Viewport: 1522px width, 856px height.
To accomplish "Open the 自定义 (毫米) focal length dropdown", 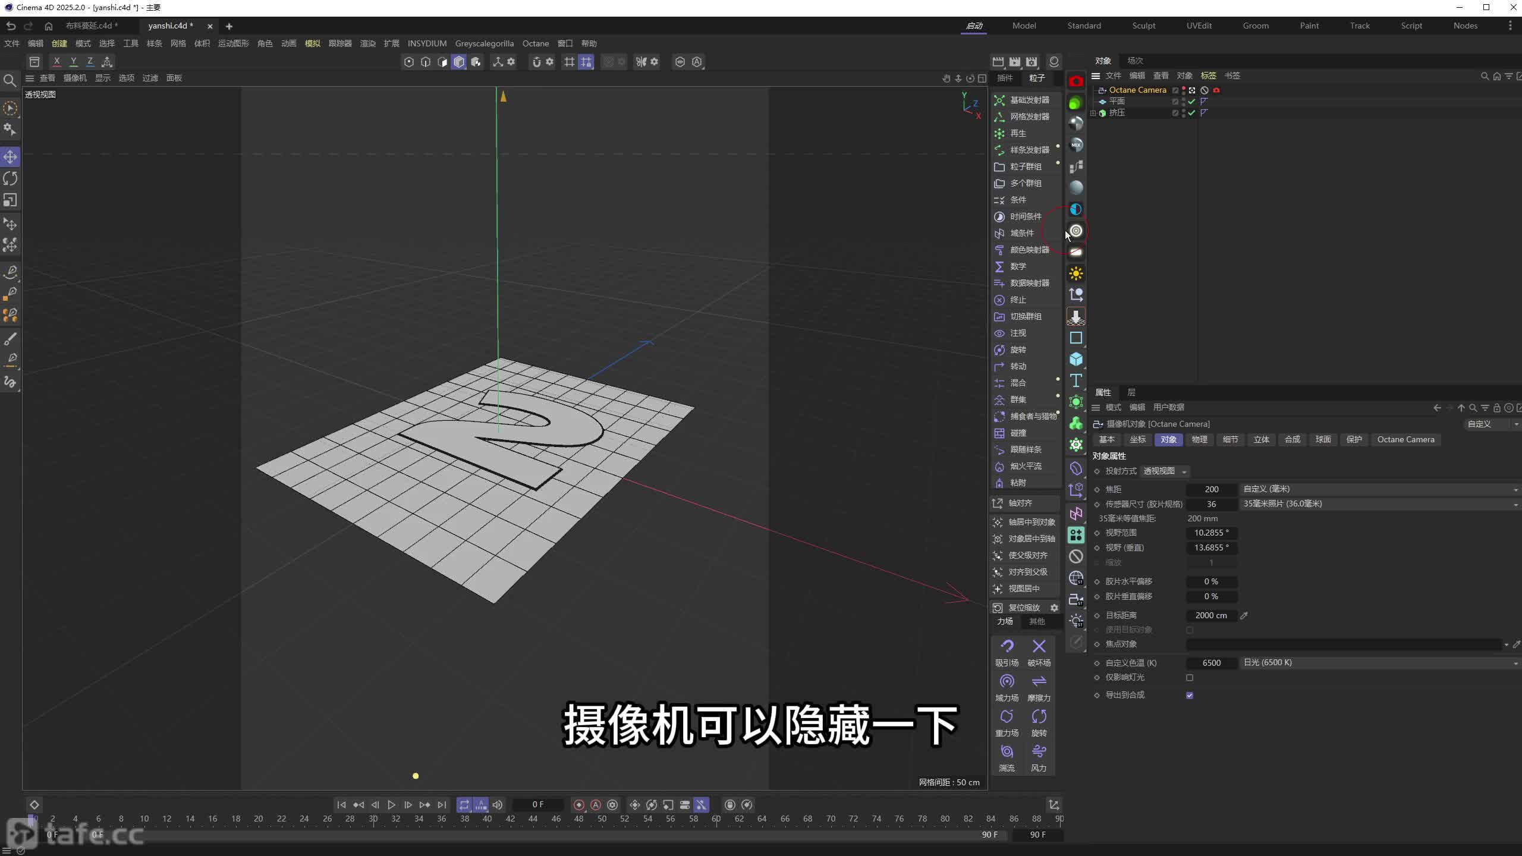I will tap(1381, 489).
